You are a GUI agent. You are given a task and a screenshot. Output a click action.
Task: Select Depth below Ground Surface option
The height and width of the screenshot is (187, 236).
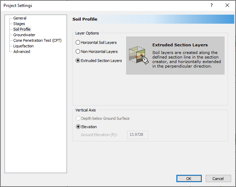78,118
